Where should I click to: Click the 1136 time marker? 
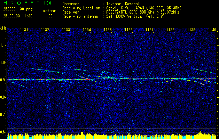[128, 30]
